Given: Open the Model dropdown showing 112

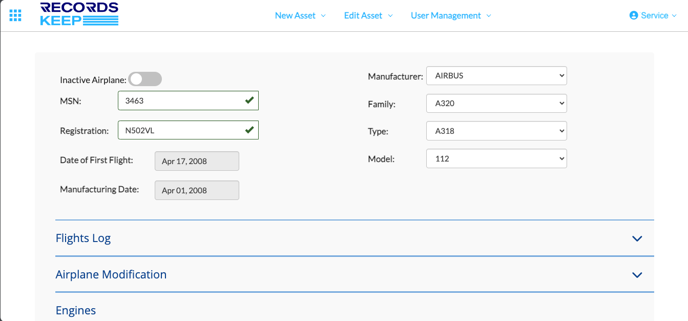Looking at the screenshot, I should pyautogui.click(x=496, y=159).
